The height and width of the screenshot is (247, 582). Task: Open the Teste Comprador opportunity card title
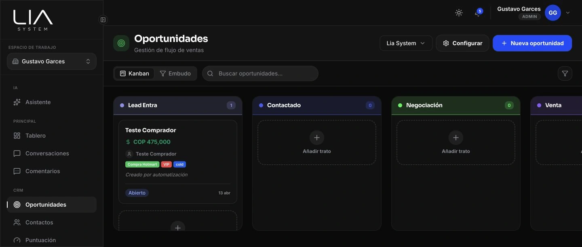pos(150,130)
